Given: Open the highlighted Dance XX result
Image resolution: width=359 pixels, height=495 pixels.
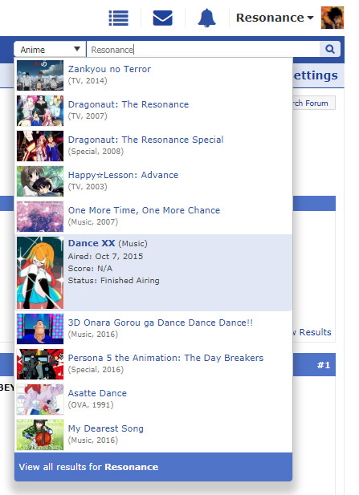Looking at the screenshot, I should click(x=153, y=273).
